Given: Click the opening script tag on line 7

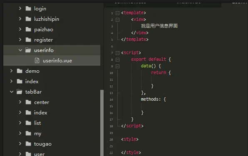Looking at the screenshot, I should [x=131, y=53].
